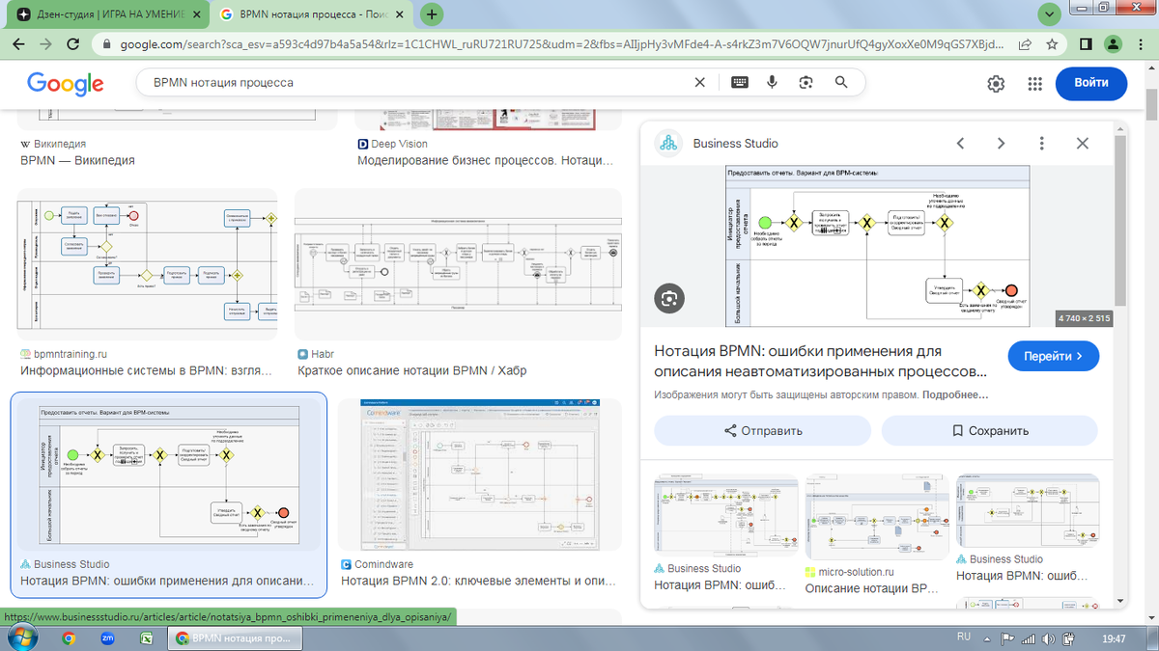Go back in browser history
Viewport: 1159px width, 651px height.
[x=18, y=44]
